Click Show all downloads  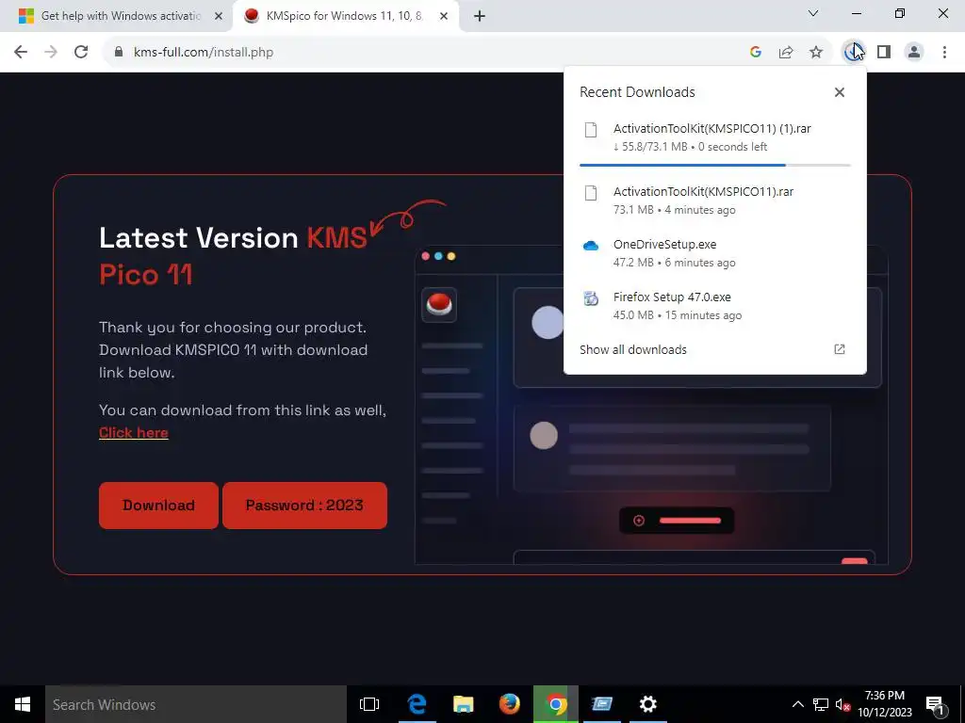[x=632, y=350]
